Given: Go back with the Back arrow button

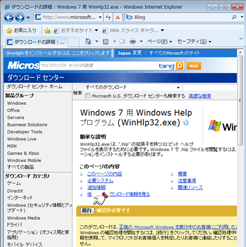Looking at the screenshot, I should [9, 17].
